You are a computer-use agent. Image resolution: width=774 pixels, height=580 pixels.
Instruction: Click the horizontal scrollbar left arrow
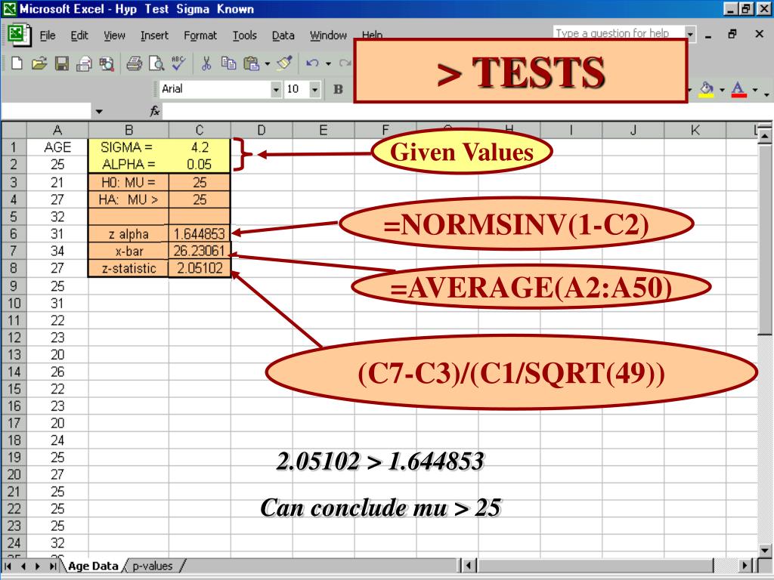469,565
